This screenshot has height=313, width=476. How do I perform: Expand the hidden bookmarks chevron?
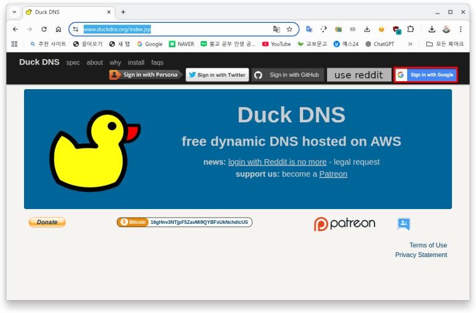tap(410, 44)
